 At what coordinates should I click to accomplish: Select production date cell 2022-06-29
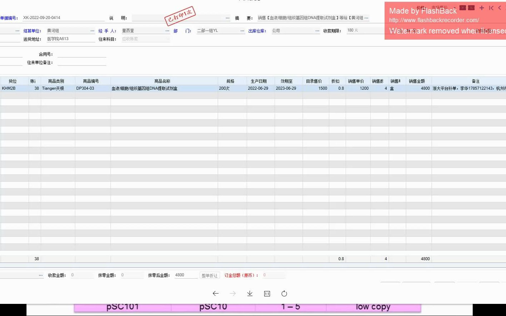(x=261, y=88)
